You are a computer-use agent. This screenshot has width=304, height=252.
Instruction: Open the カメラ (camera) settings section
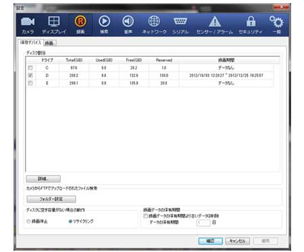[28, 25]
